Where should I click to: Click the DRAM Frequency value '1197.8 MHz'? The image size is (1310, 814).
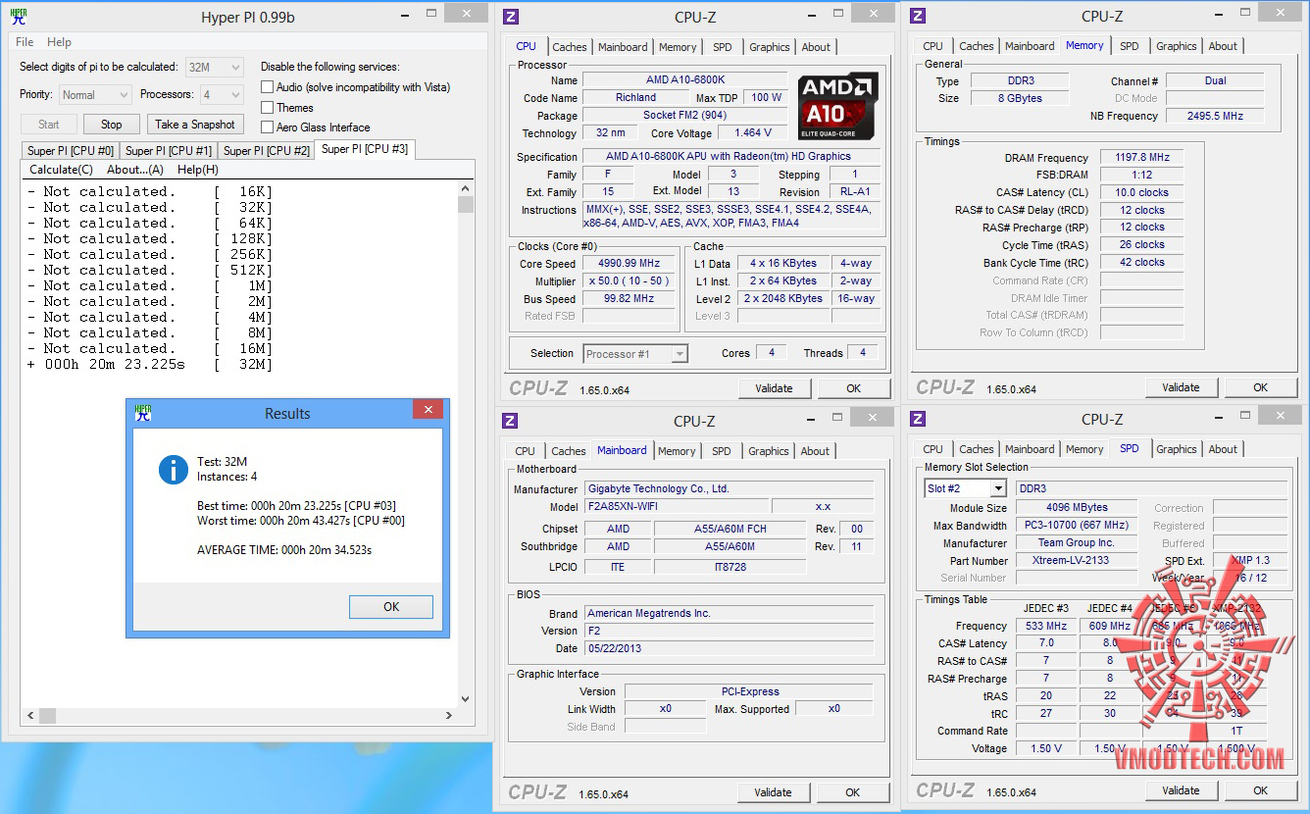pyautogui.click(x=1141, y=158)
